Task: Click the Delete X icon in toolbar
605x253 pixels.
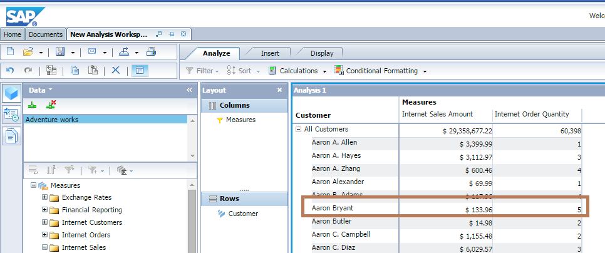Action: pos(115,71)
